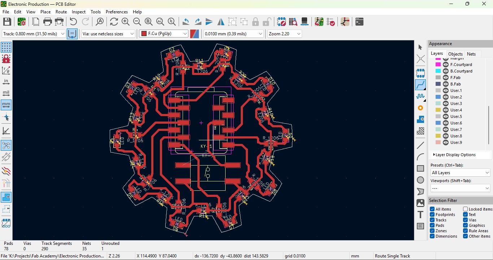Click Rotate counterclockwise icon

click(x=186, y=22)
